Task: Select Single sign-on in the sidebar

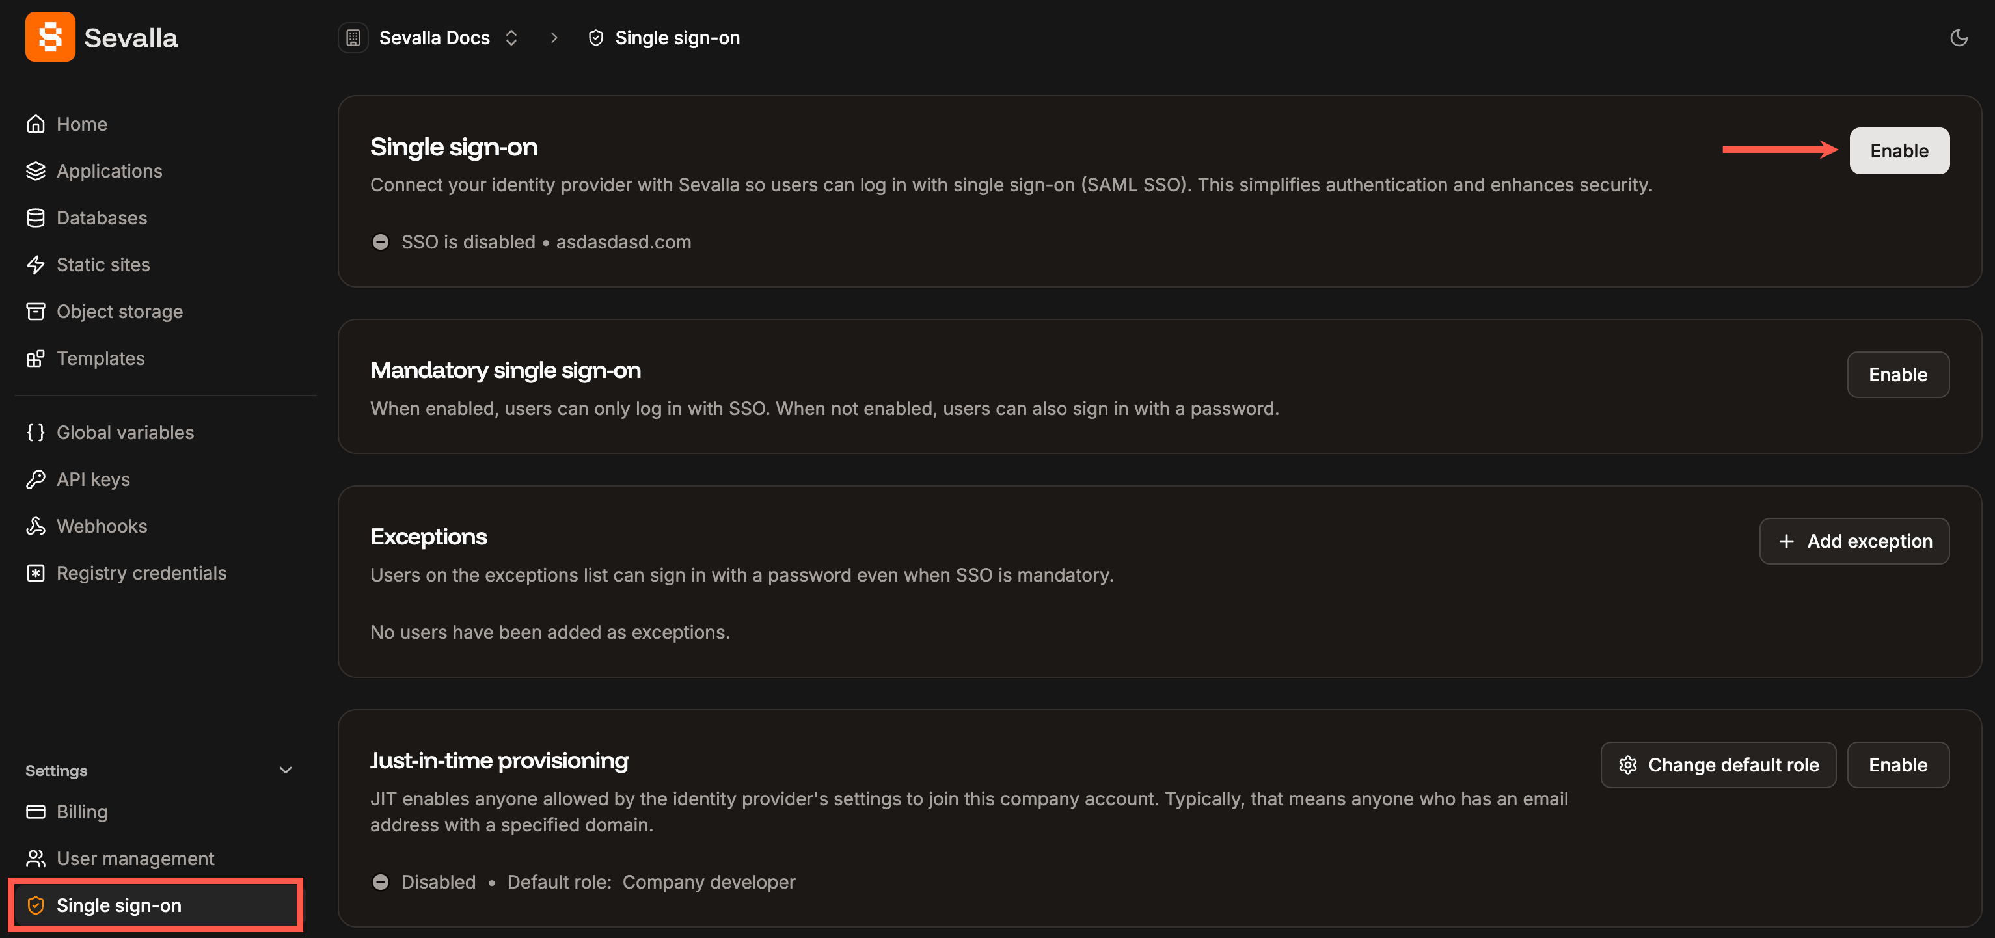Action: [118, 905]
